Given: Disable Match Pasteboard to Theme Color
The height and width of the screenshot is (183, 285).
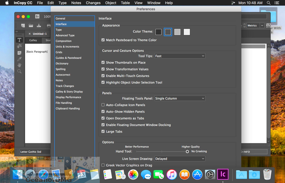Looking at the screenshot, I should pyautogui.click(x=103, y=40).
